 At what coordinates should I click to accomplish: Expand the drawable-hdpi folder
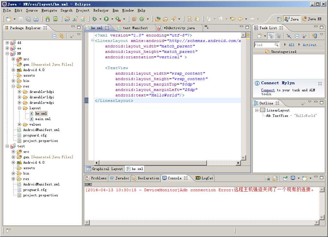pyautogui.click(x=20, y=92)
